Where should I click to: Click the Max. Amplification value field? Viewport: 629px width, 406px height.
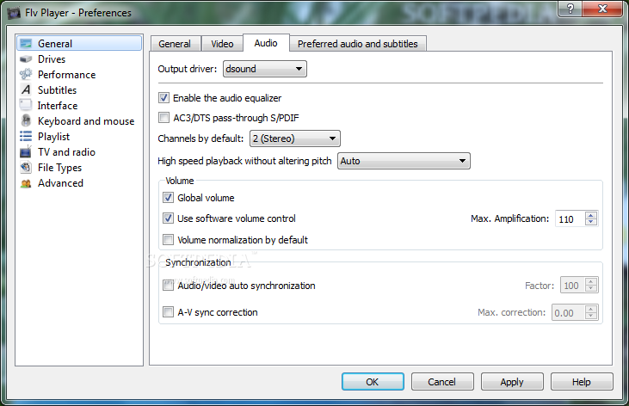coord(570,218)
